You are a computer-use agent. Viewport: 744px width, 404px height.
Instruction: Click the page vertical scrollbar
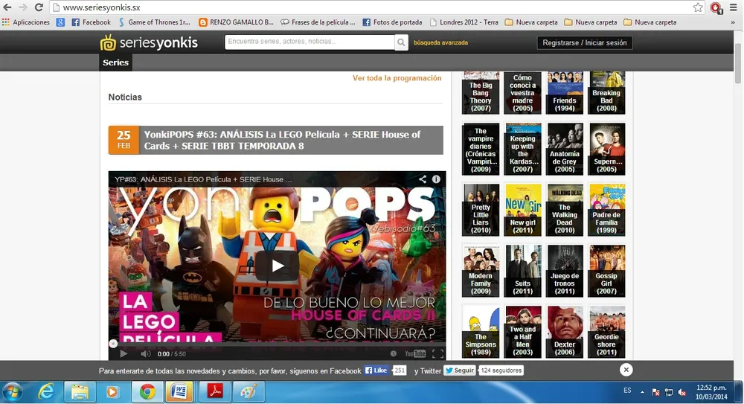point(738,64)
